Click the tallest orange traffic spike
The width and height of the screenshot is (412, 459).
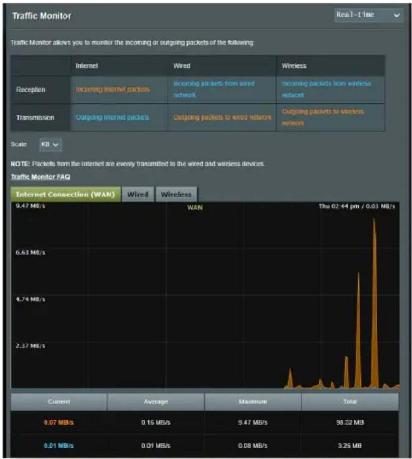point(374,304)
